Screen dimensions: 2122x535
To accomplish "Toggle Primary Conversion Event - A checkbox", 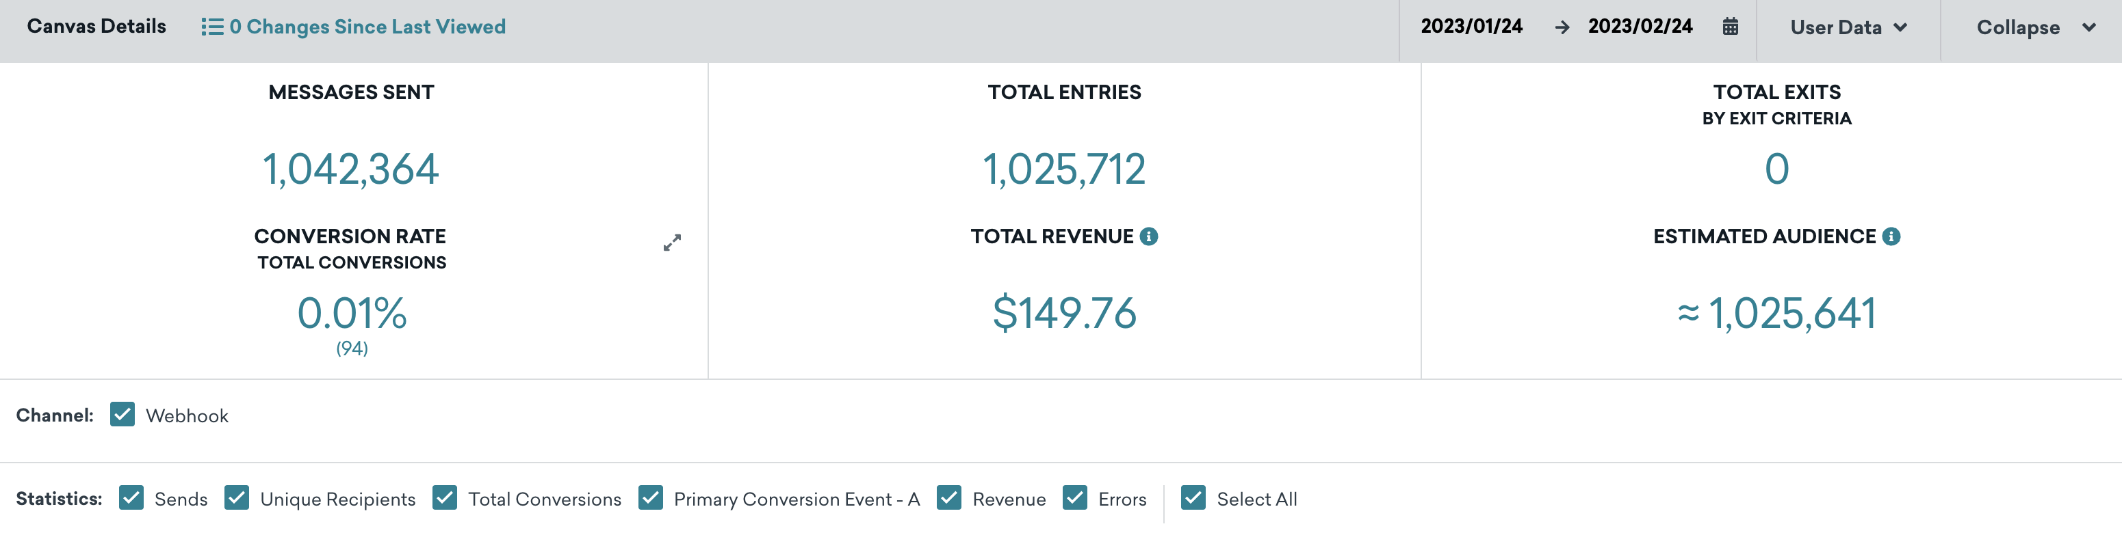I will [651, 498].
